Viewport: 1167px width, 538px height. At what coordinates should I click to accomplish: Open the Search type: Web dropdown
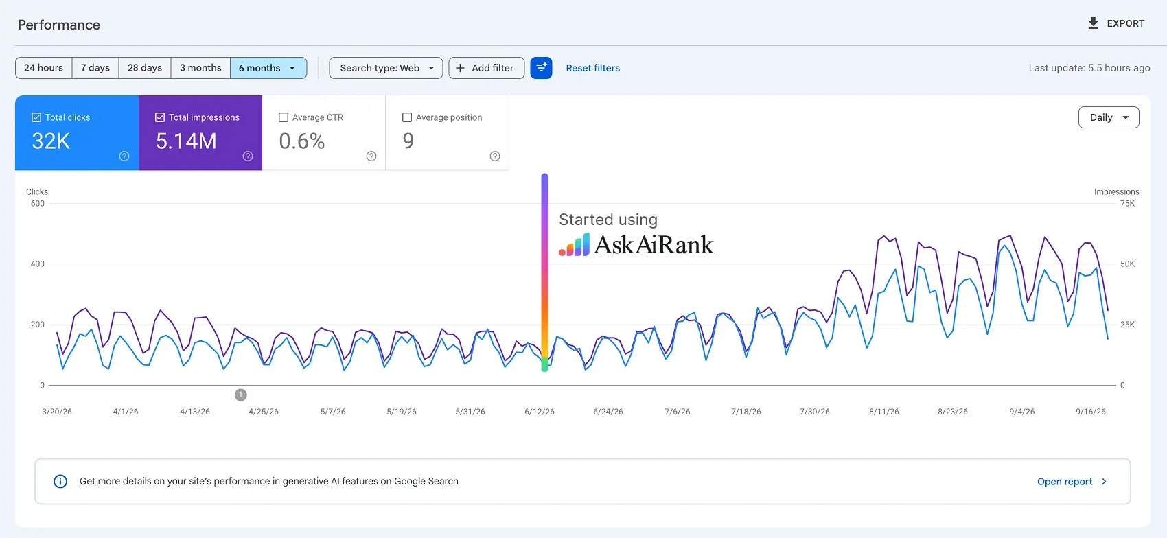386,68
